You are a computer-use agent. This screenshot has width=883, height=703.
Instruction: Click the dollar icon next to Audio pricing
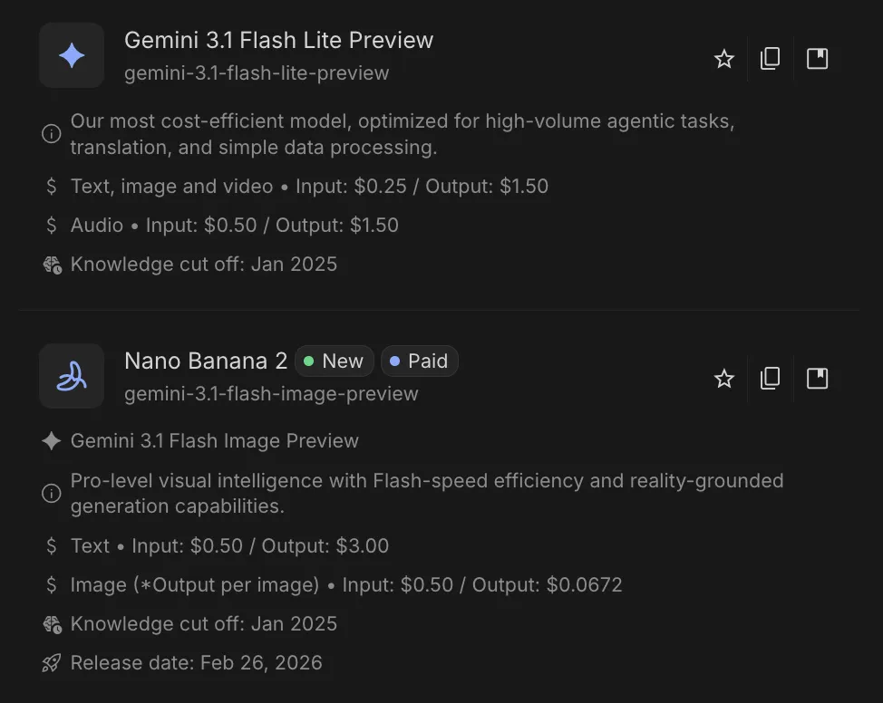click(52, 225)
